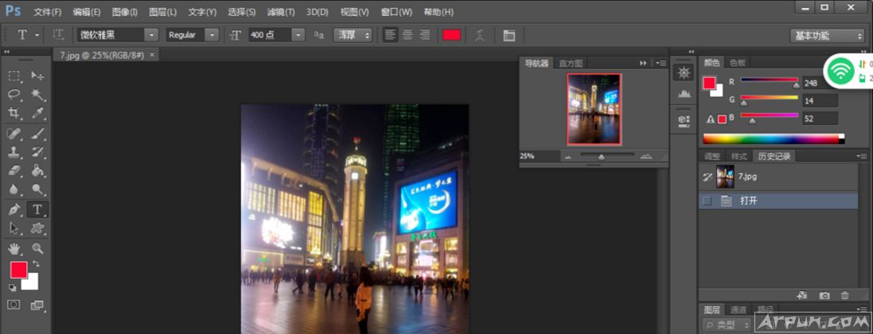
Task: Click the 7.jpg snapshot thumbnail in history
Action: pyautogui.click(x=725, y=176)
